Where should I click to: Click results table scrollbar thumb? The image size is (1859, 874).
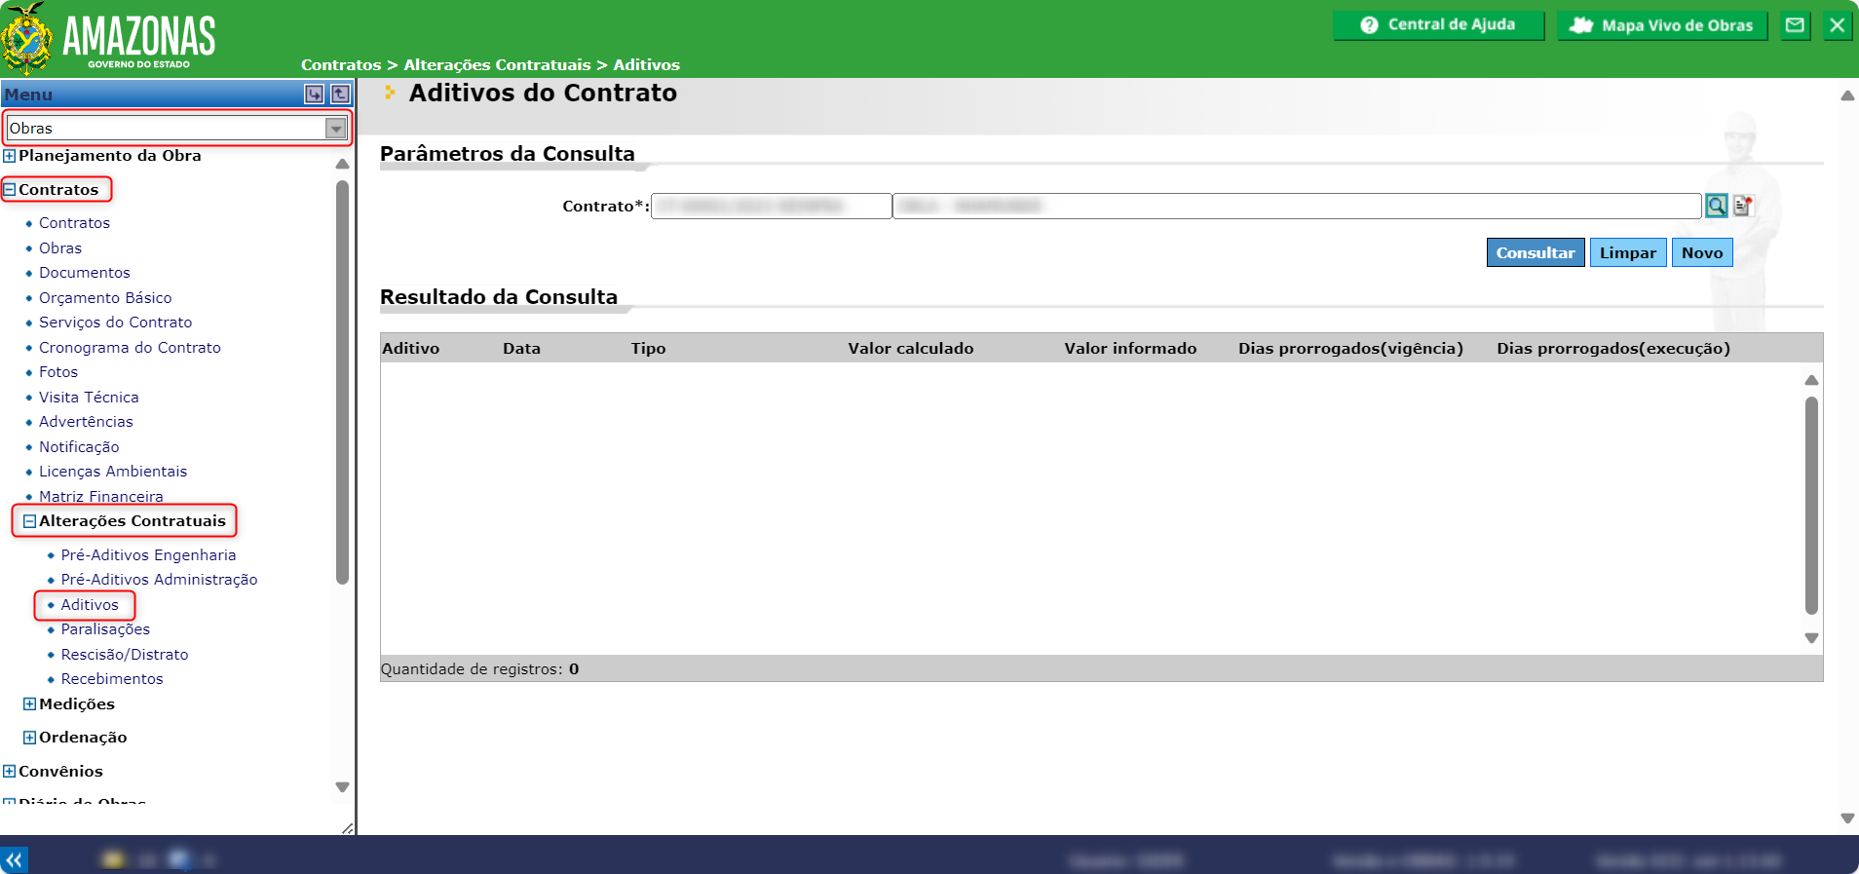click(x=1811, y=506)
